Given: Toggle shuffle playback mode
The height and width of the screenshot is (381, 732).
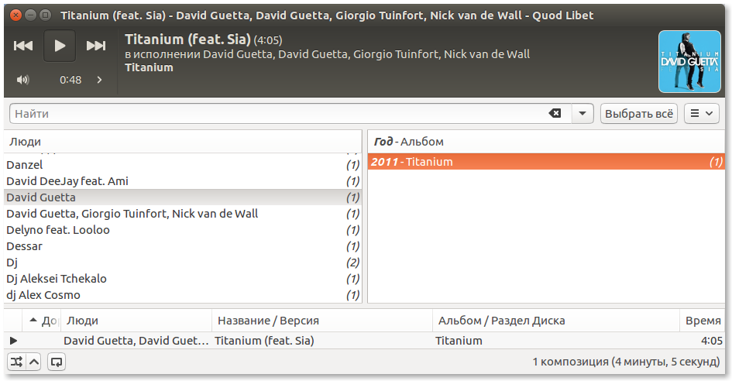Looking at the screenshot, I should coord(16,361).
